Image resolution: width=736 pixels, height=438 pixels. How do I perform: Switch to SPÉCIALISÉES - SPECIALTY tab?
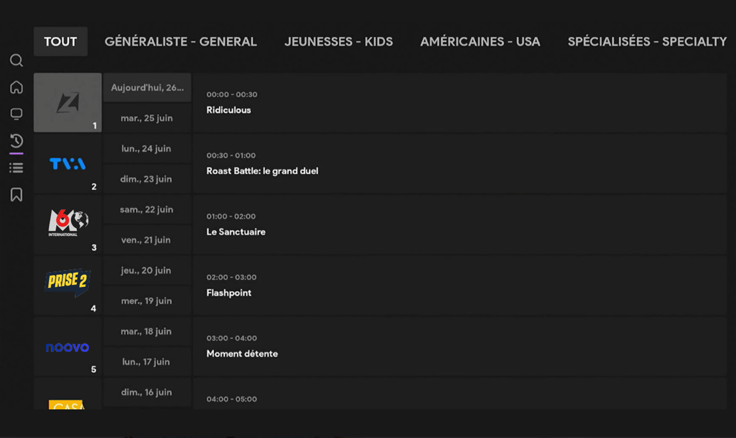click(x=647, y=41)
